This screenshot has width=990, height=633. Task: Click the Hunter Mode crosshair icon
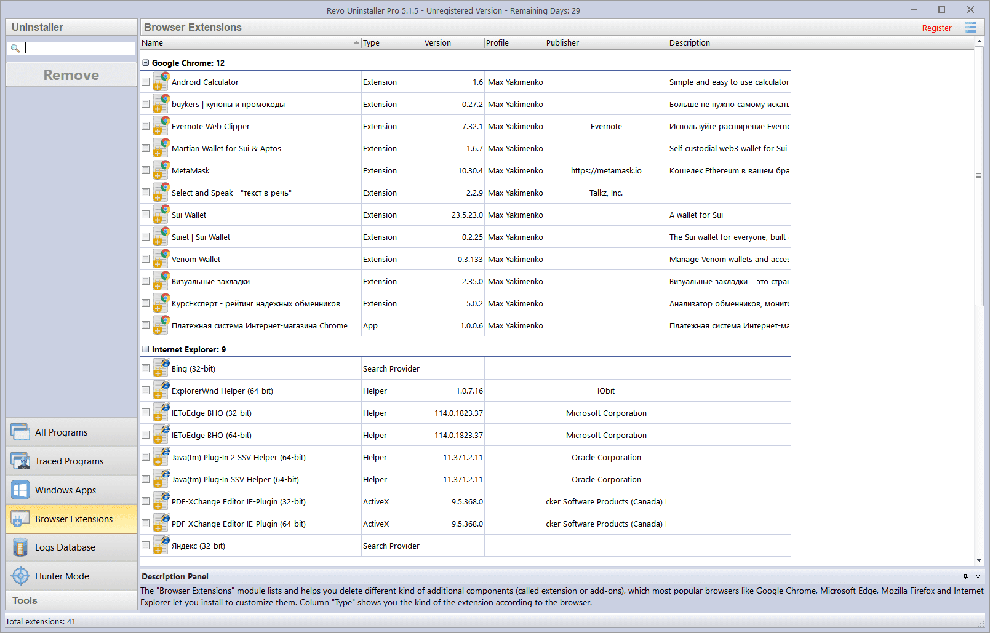point(20,576)
